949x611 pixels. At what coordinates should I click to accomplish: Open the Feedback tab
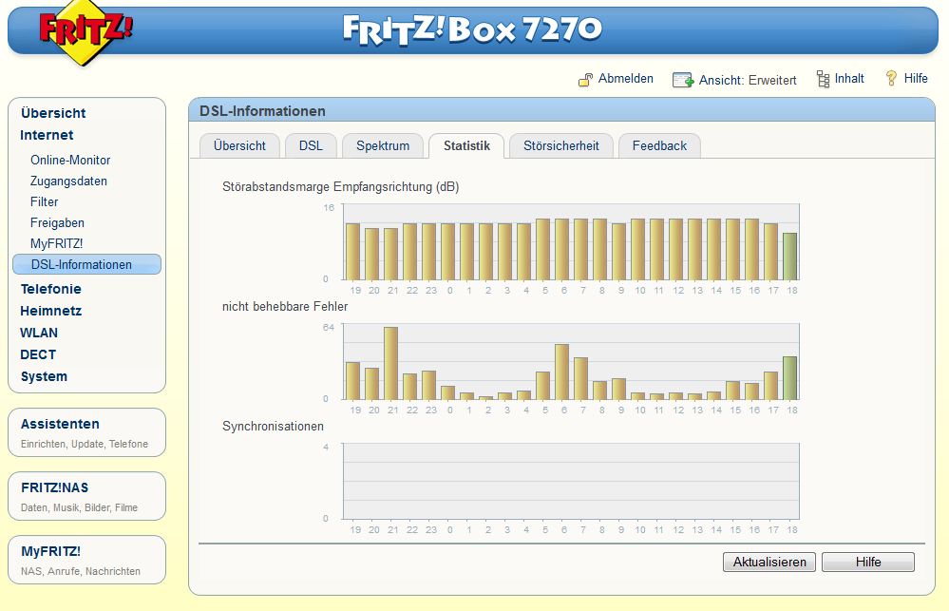659,146
